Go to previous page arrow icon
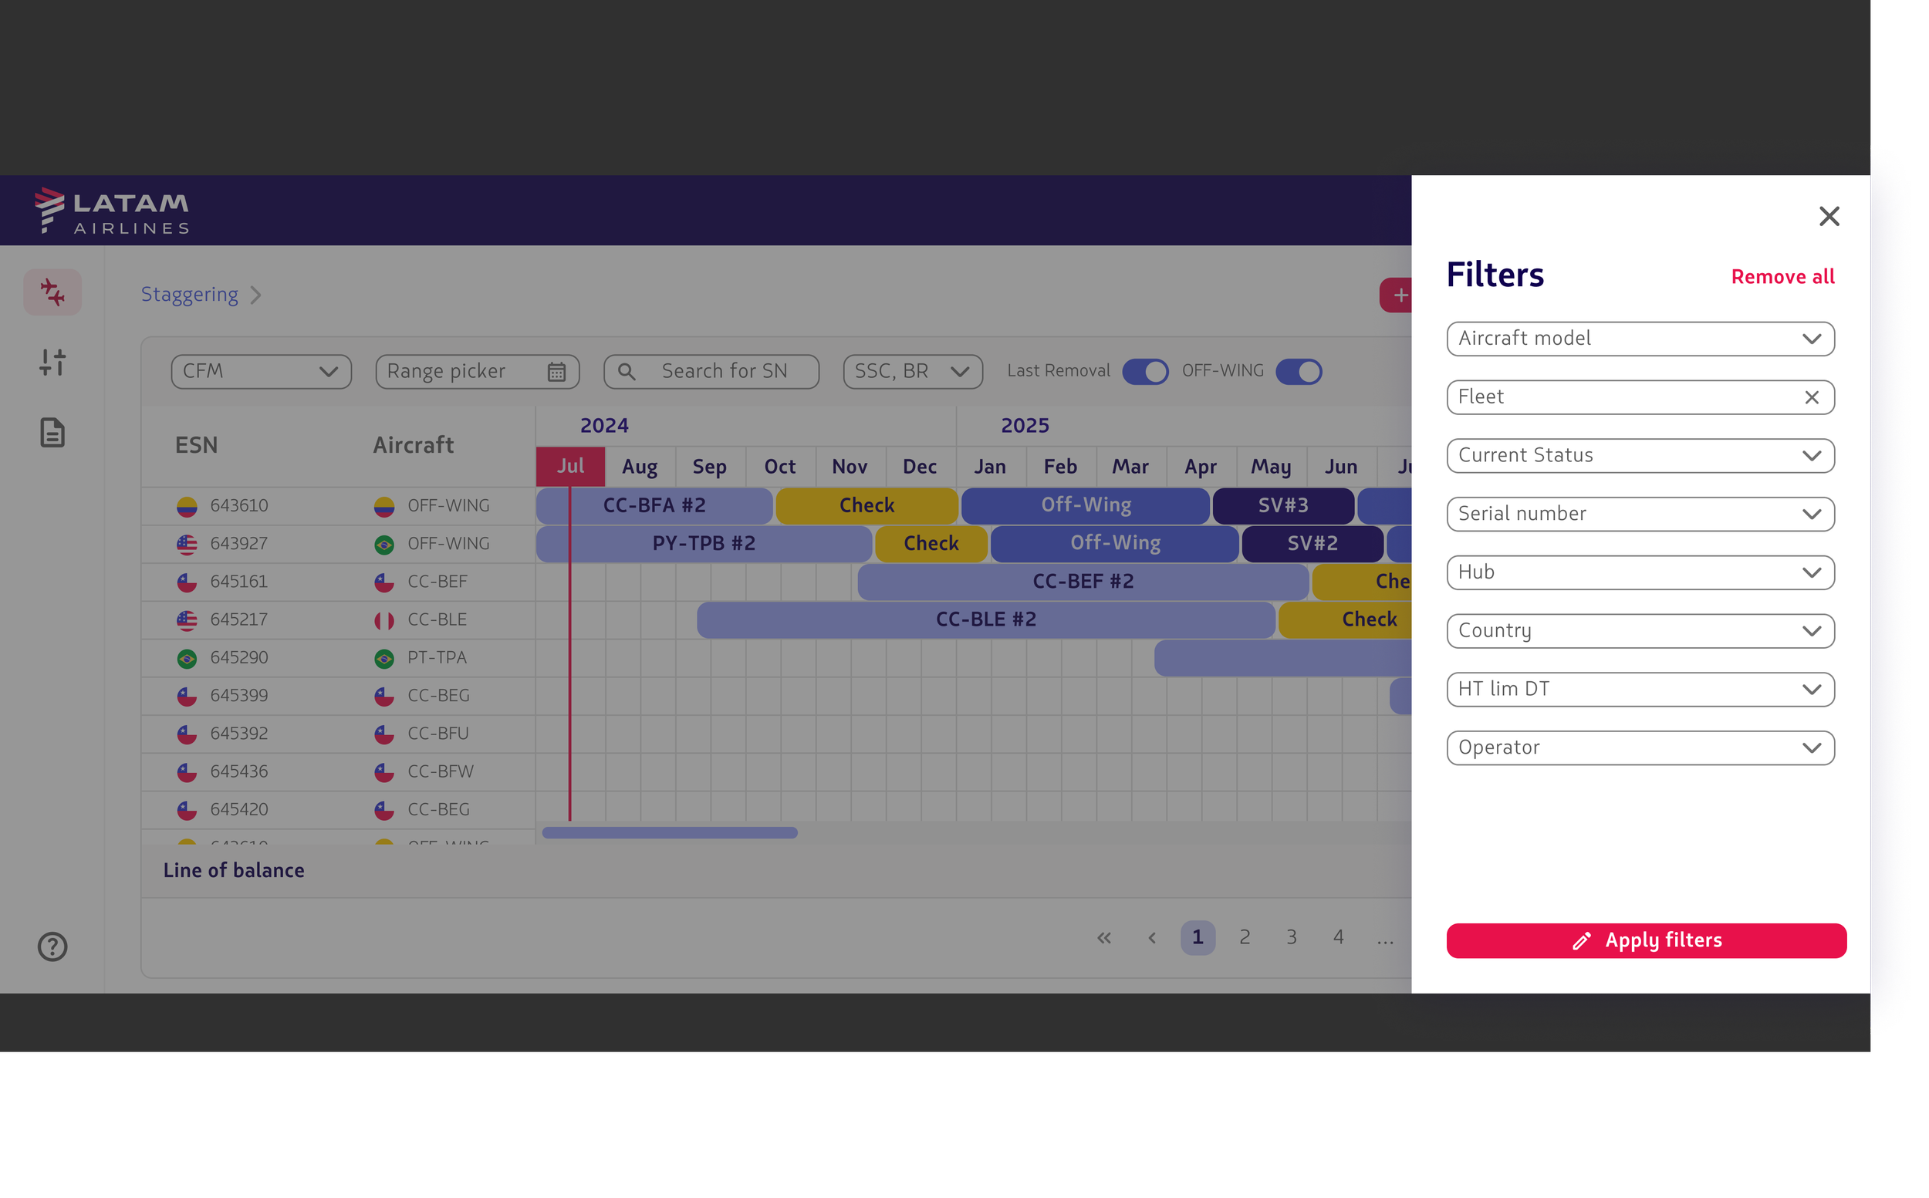The image size is (1929, 1198). (1151, 938)
